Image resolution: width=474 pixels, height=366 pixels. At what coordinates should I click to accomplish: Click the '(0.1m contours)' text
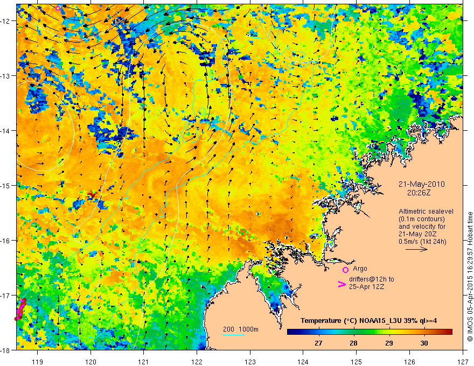(x=422, y=219)
